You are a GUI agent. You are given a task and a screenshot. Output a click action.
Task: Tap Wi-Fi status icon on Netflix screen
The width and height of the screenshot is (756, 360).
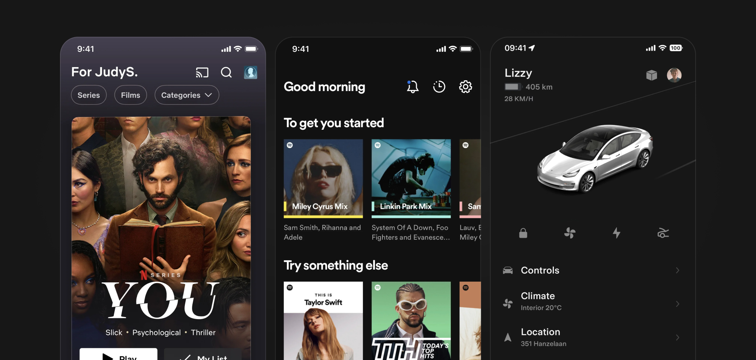point(238,49)
